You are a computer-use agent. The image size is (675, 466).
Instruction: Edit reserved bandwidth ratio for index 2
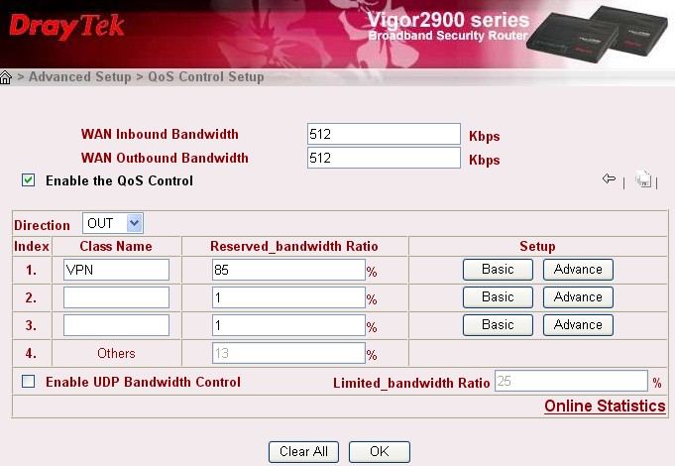(288, 297)
